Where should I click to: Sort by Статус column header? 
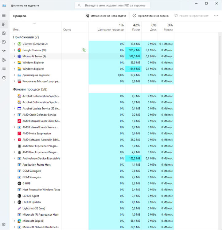[75, 27]
